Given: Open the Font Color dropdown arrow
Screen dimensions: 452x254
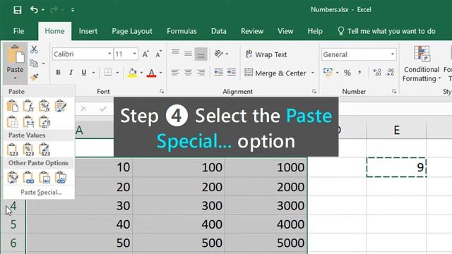Looking at the screenshot, I should click(161, 73).
